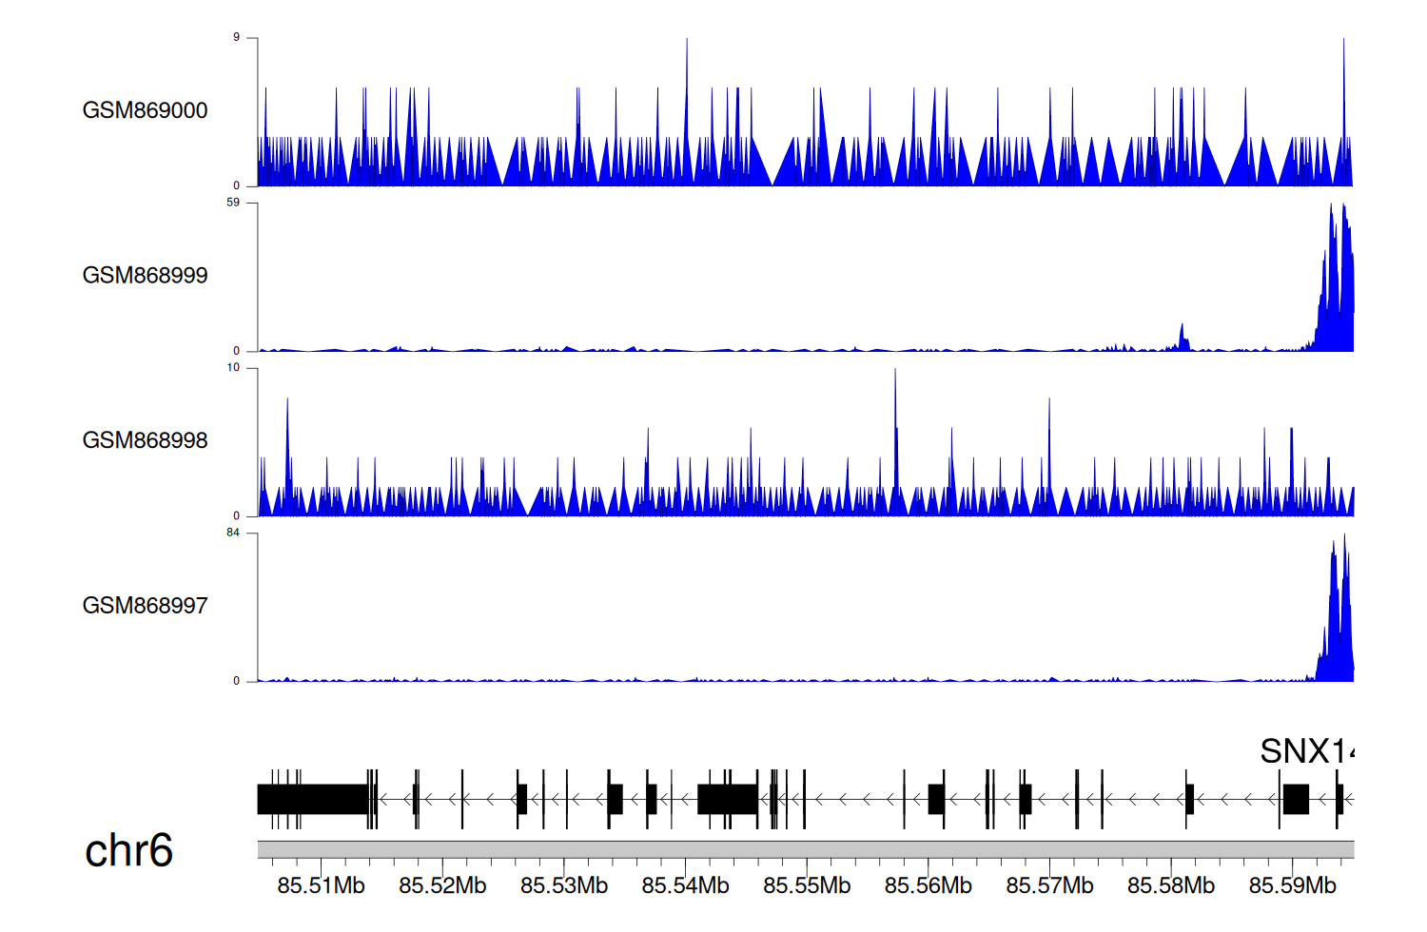Select the SNX14 gene name

tap(1305, 751)
